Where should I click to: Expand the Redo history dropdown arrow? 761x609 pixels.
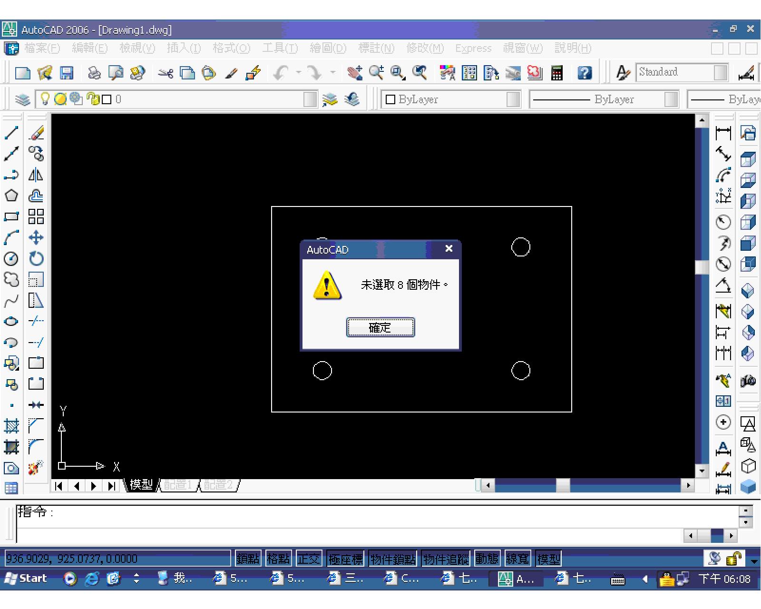[332, 73]
